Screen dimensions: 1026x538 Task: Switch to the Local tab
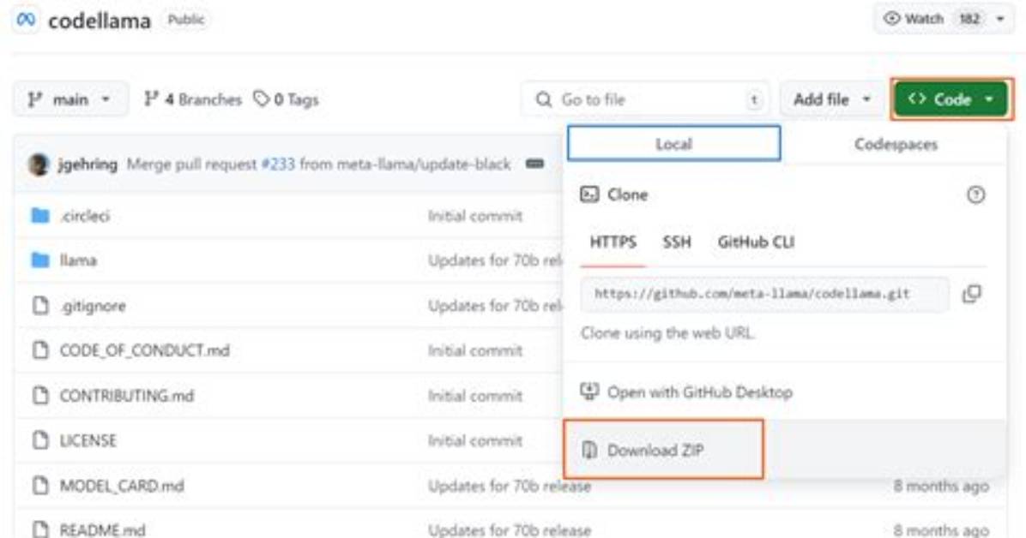pos(674,144)
